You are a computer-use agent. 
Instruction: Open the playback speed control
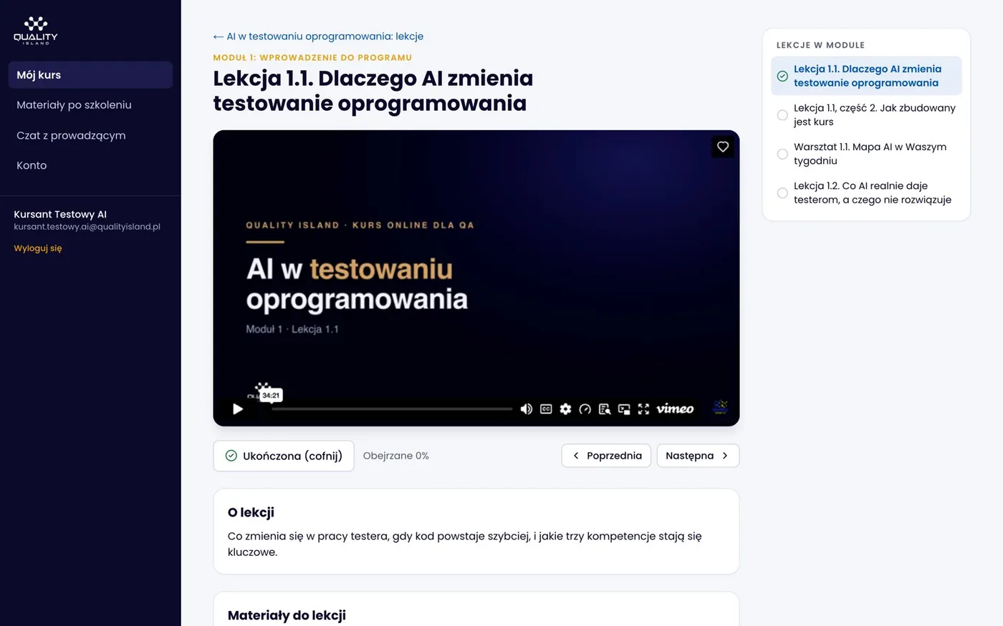(585, 409)
